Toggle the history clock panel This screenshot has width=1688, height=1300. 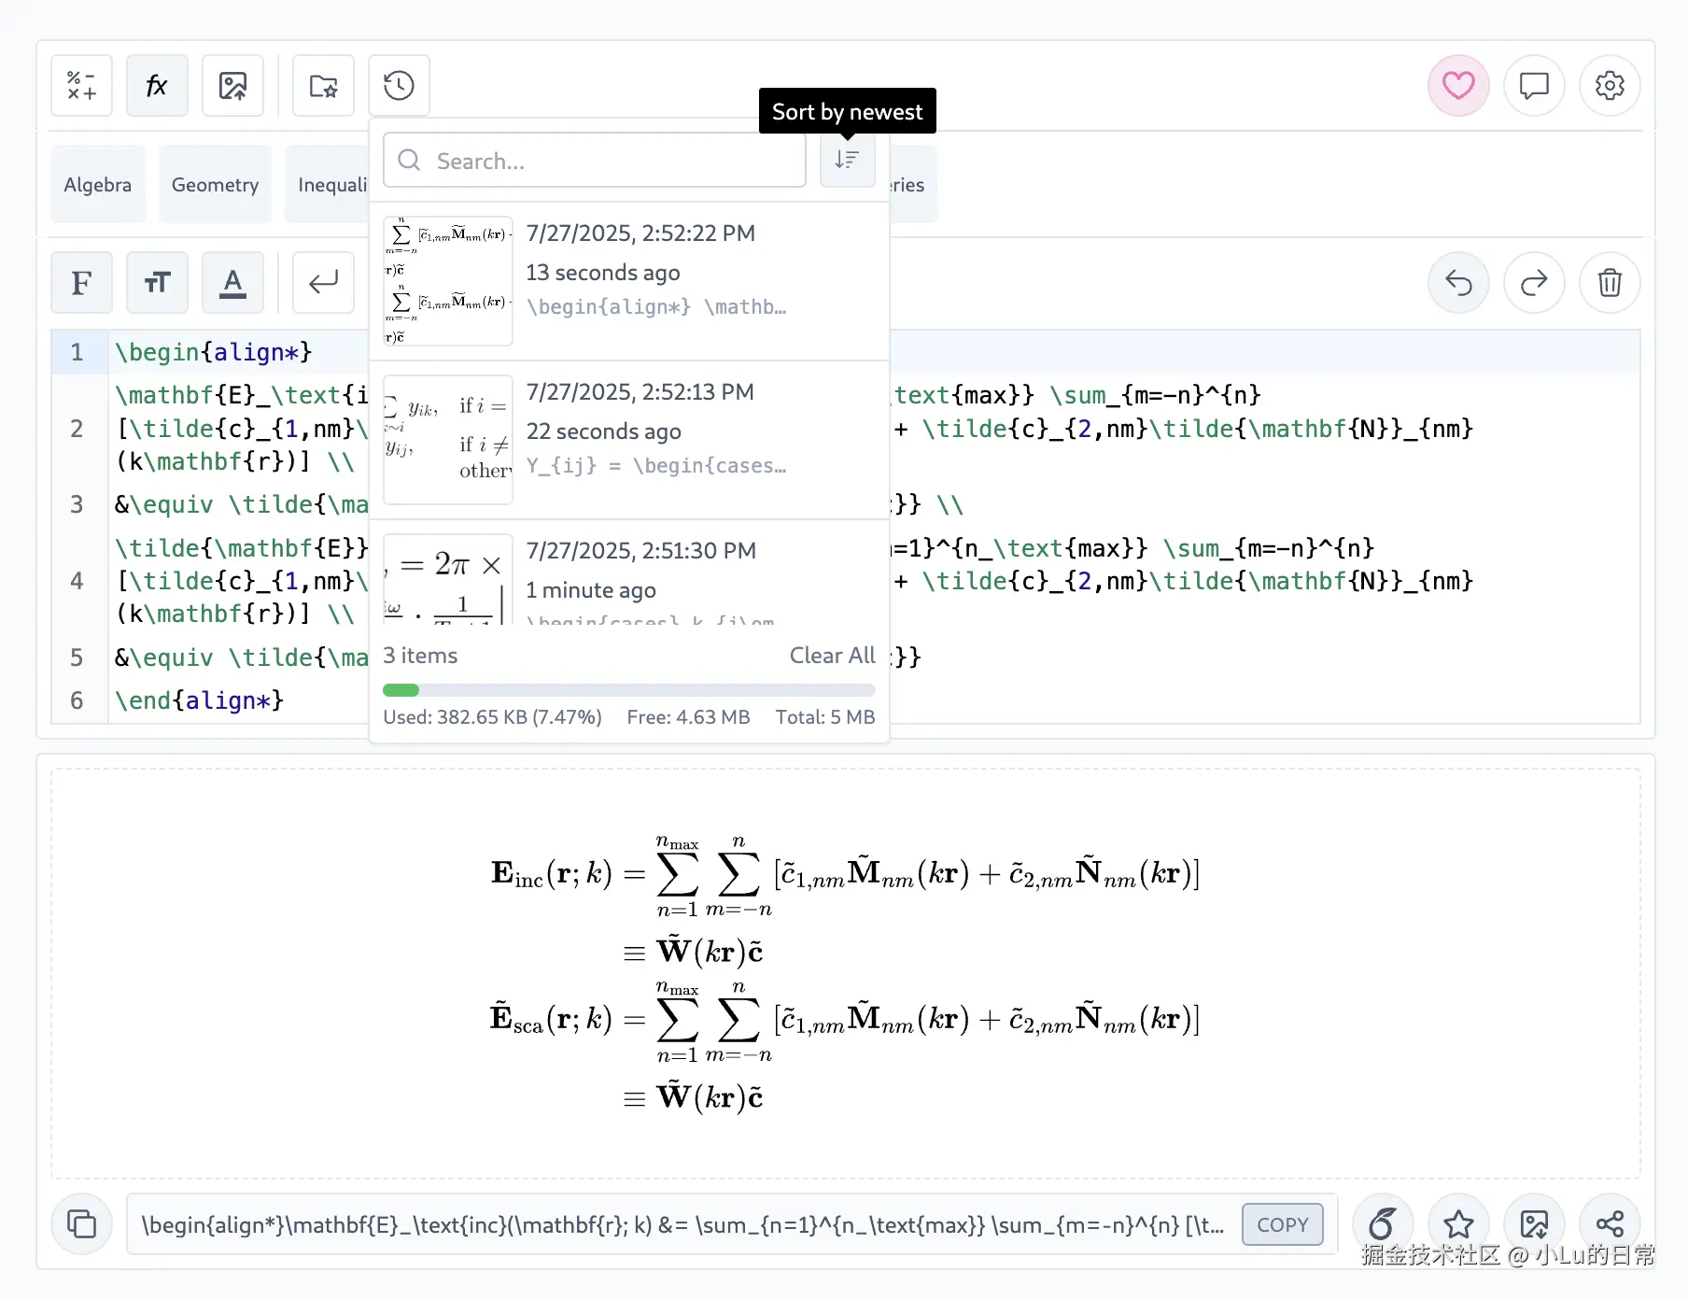(399, 86)
